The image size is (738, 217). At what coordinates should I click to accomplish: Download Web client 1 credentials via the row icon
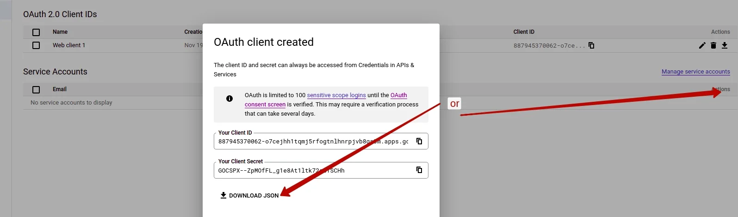point(725,45)
